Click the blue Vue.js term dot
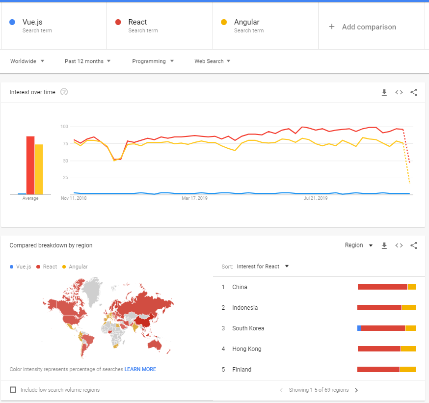 [x=12, y=22]
